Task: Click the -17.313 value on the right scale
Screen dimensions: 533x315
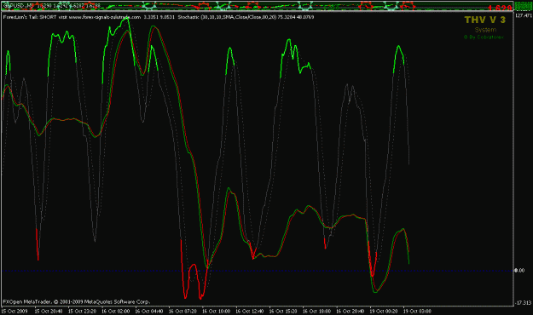Action: click(524, 303)
